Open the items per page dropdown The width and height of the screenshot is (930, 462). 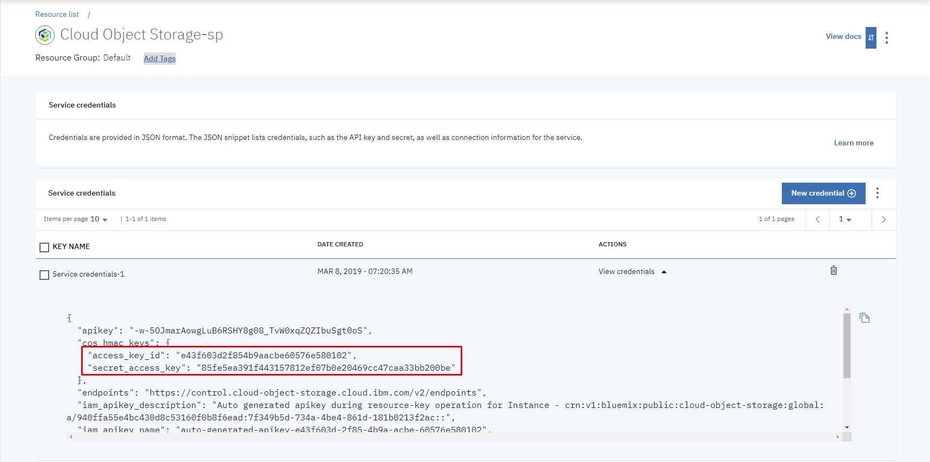99,219
